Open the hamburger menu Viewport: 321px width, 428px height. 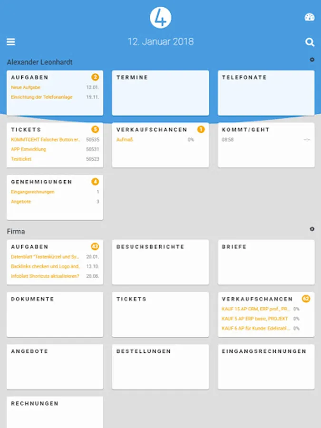(11, 42)
